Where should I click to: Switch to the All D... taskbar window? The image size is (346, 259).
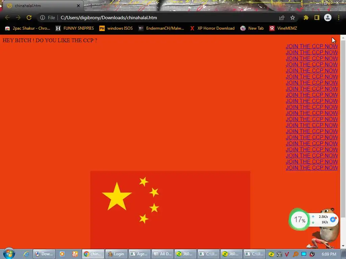click(x=163, y=254)
